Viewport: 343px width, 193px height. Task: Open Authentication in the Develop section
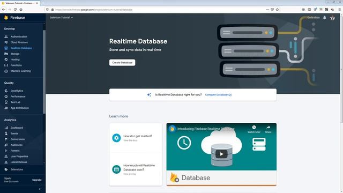[x=19, y=36]
